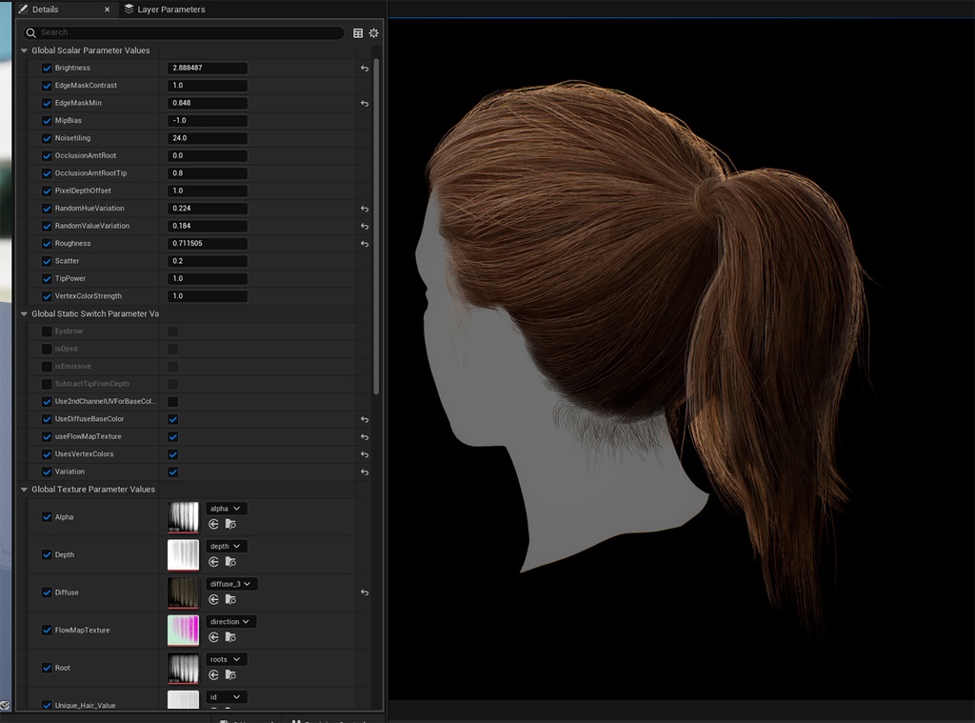
Task: Open the direction texture dropdown
Action: [231, 621]
